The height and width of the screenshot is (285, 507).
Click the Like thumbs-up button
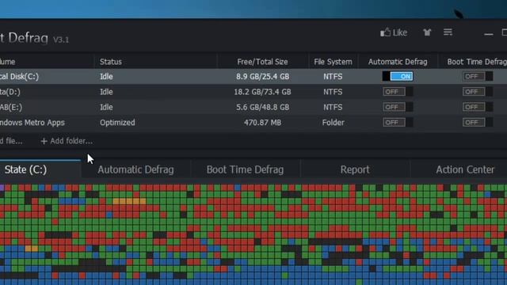[394, 32]
